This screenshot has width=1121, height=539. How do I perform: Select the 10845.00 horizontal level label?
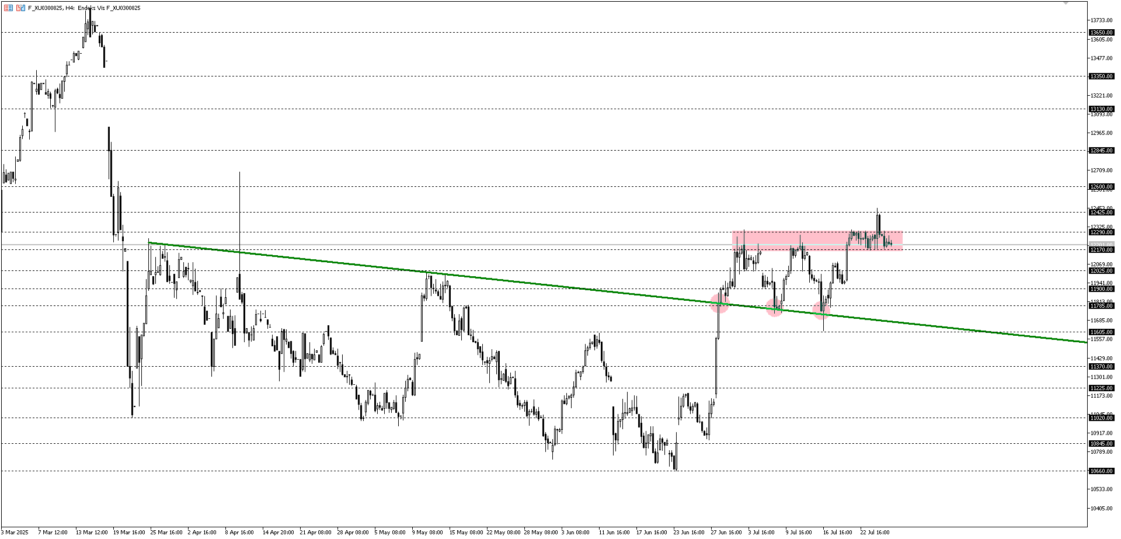pyautogui.click(x=1102, y=443)
